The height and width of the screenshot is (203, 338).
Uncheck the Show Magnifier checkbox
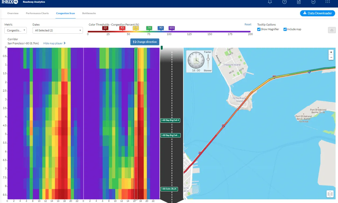259,29
